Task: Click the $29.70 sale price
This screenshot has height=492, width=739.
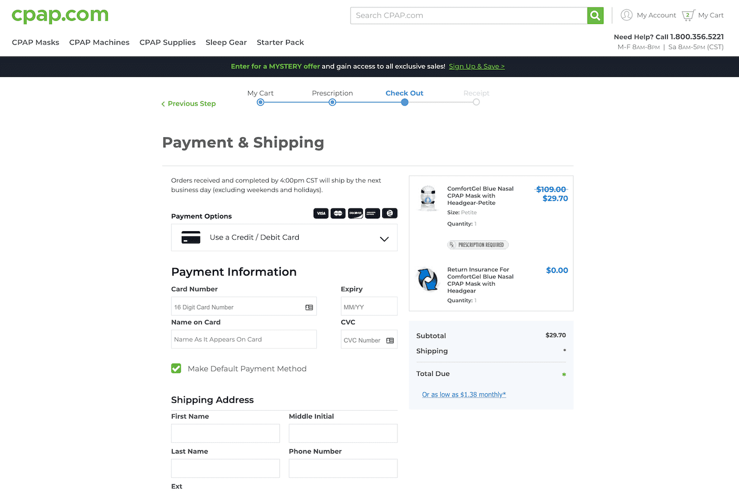Action: click(555, 198)
